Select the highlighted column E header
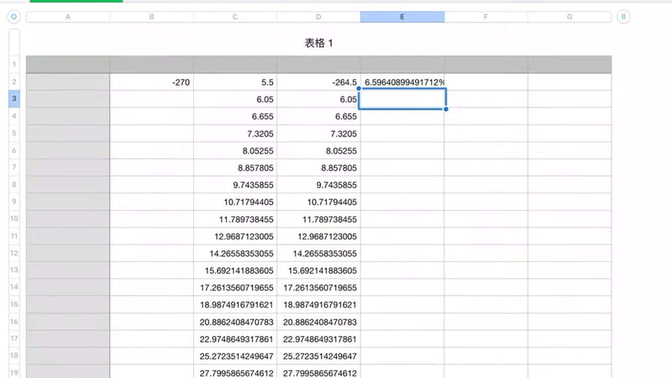Screen dimensions: 672x378 [402, 17]
